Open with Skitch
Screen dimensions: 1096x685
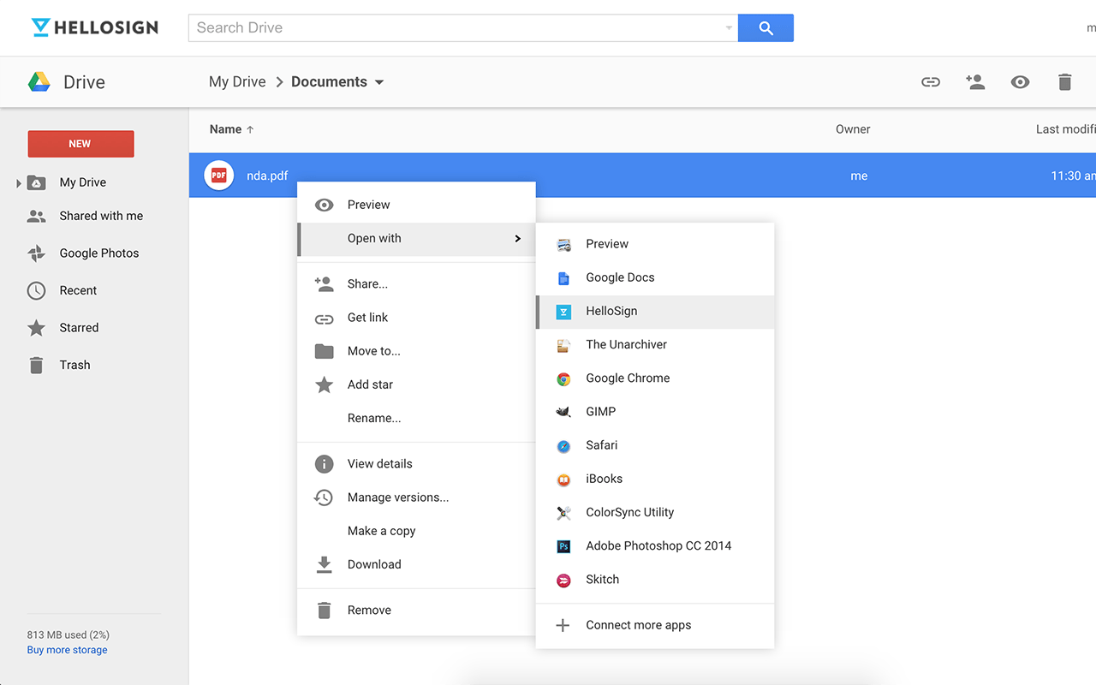[655, 580]
